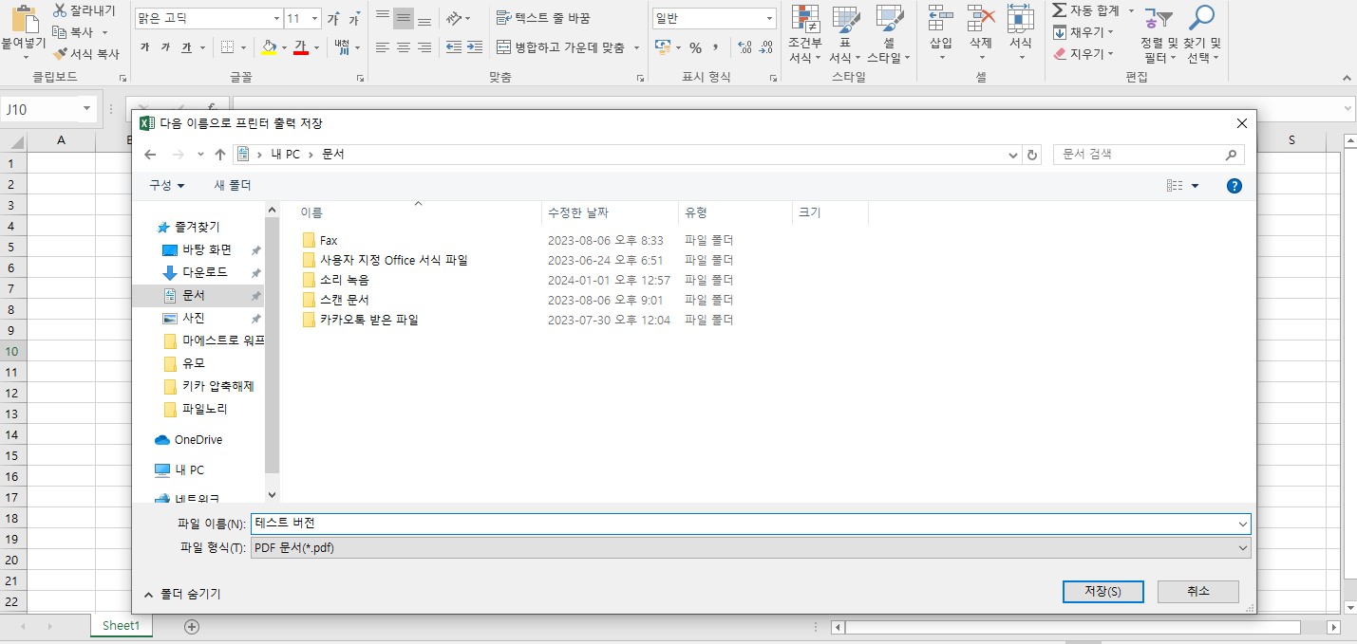Click the 저장 save button
This screenshot has height=644, width=1357.
point(1103,591)
